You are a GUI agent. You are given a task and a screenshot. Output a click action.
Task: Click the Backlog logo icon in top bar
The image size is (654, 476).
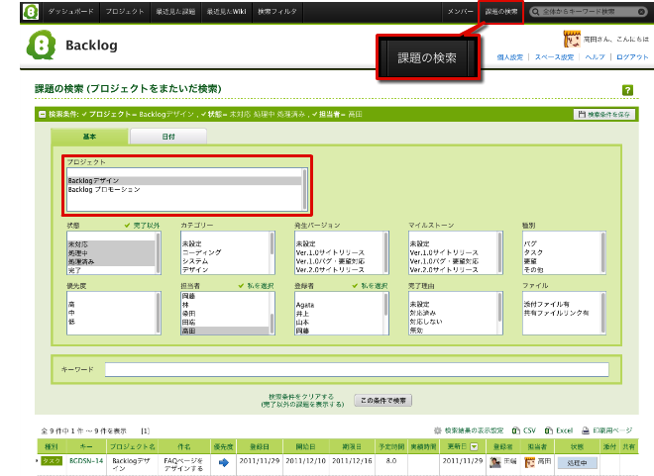[32, 11]
